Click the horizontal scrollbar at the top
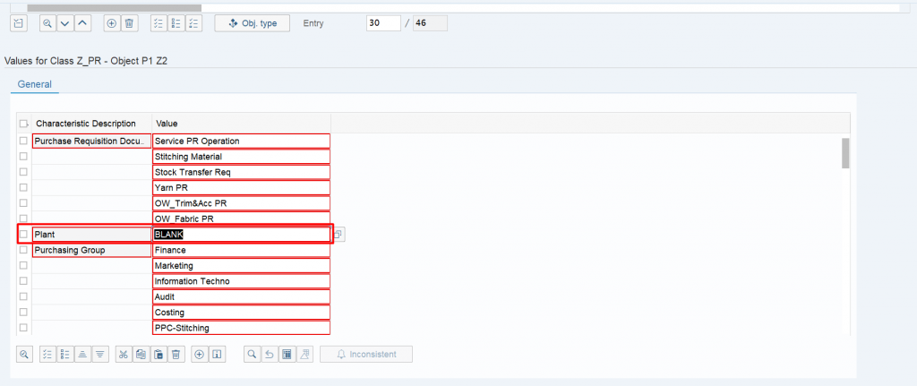Viewport: 917px width, 386px height. [x=114, y=8]
